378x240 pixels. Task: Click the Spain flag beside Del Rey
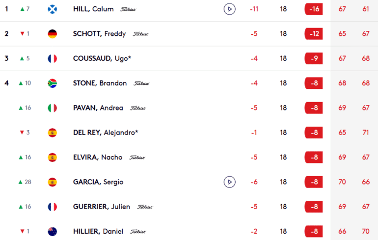coord(53,133)
